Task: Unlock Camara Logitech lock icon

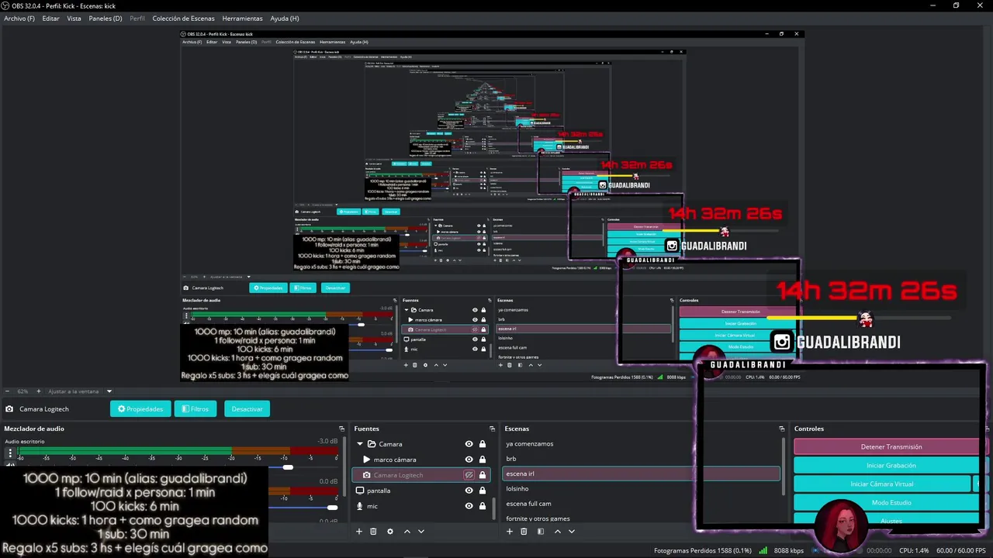Action: 483,475
